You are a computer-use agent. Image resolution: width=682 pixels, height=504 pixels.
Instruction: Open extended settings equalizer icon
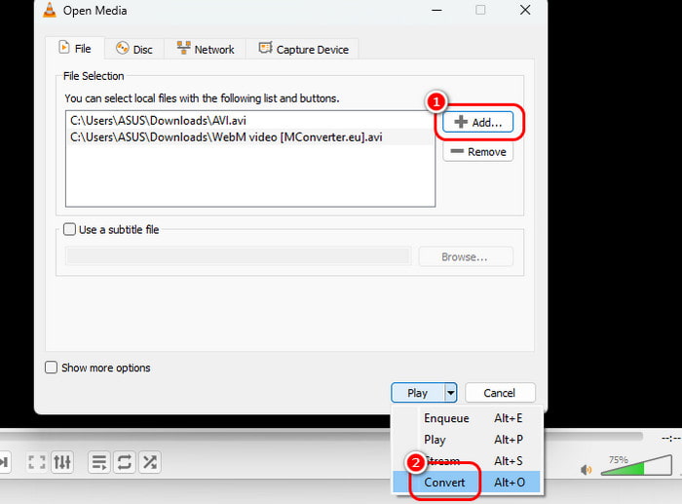tap(61, 462)
